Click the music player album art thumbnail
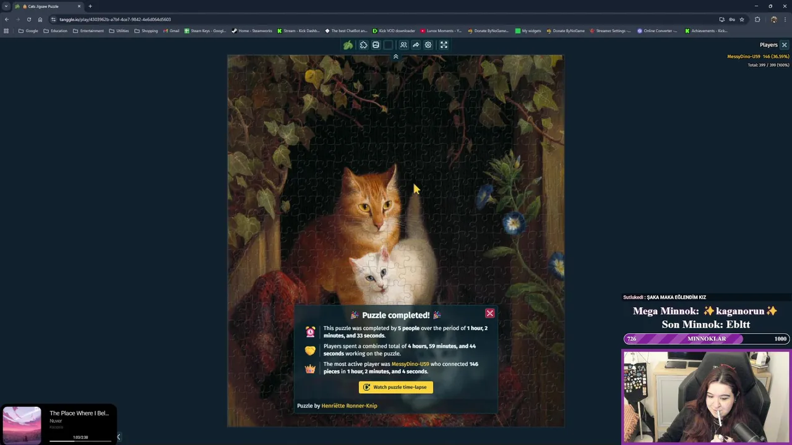The image size is (792, 445). 22,425
